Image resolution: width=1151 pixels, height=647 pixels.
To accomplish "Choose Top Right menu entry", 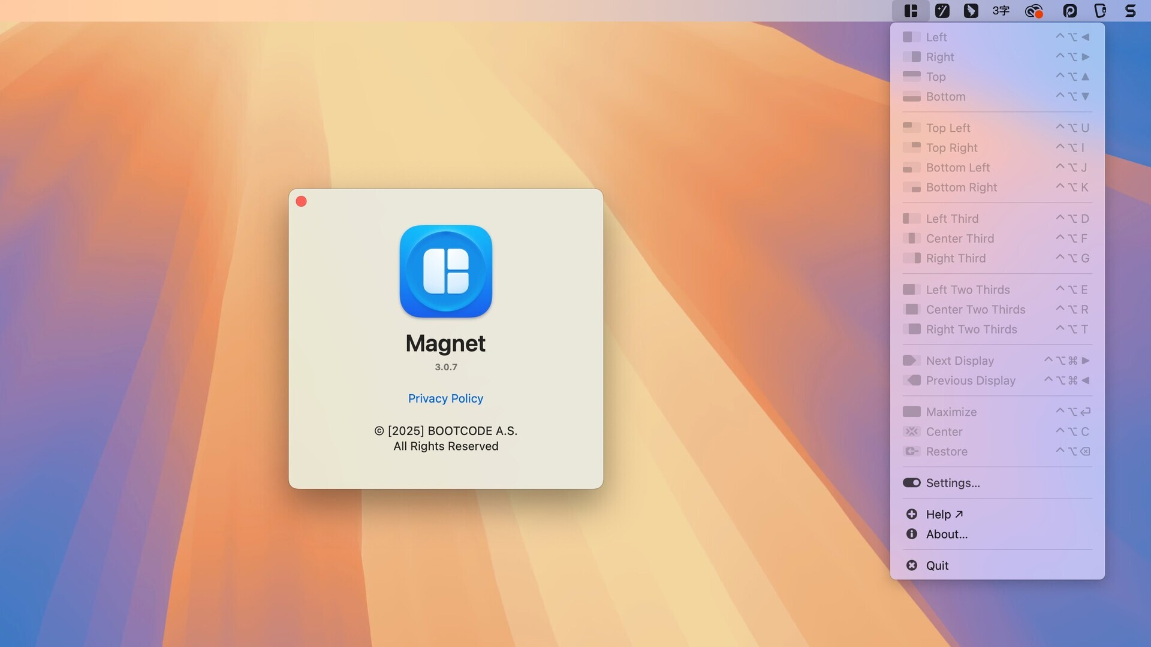I will (997, 147).
